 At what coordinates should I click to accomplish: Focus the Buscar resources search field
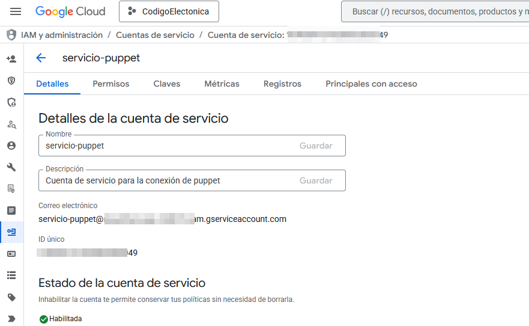(435, 11)
